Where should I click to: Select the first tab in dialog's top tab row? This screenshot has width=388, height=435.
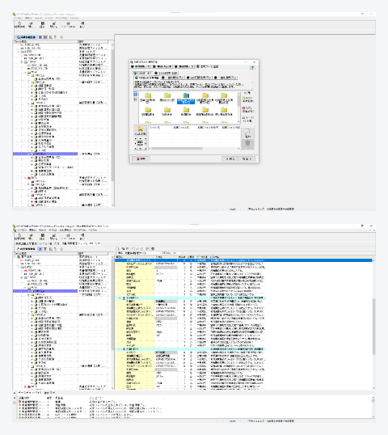coord(141,66)
